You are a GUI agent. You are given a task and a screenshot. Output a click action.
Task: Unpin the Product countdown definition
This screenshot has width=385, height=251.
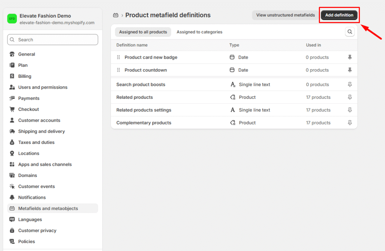click(x=350, y=70)
